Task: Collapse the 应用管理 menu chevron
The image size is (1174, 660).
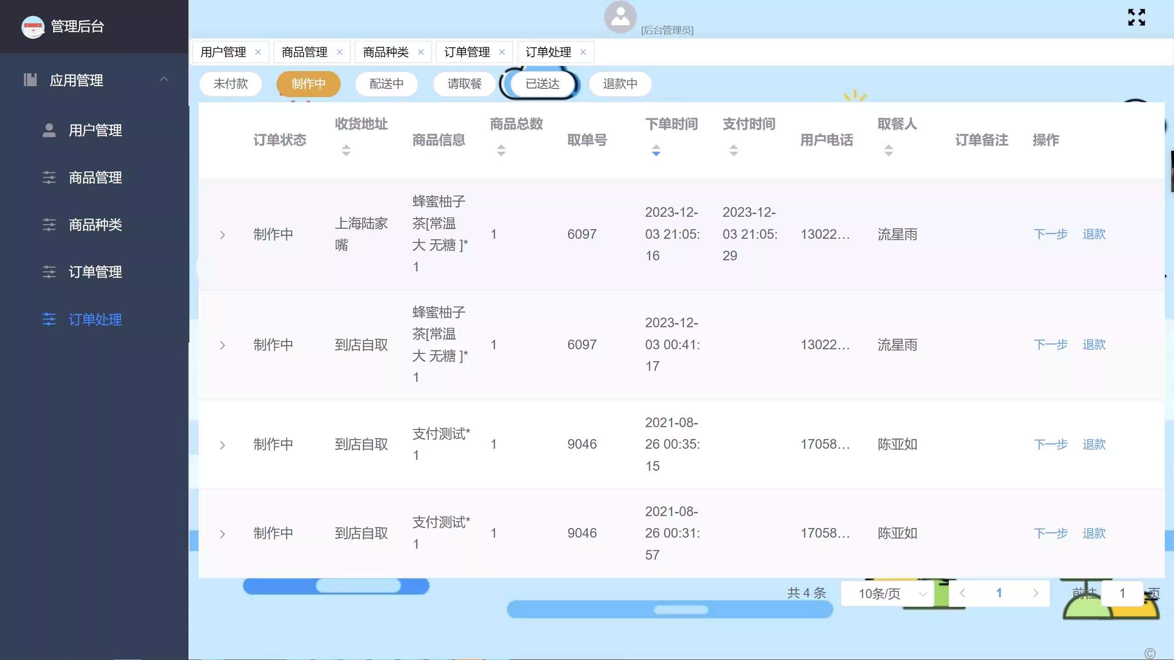Action: 164,79
